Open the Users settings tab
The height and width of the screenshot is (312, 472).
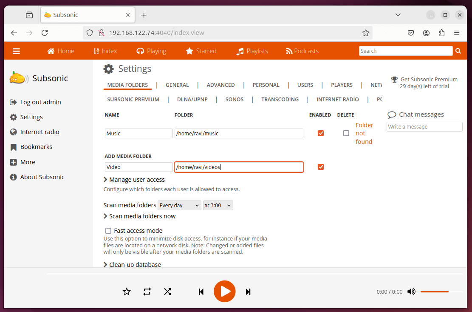point(305,85)
